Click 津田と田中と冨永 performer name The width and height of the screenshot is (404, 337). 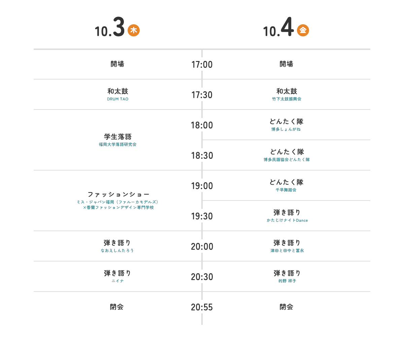[287, 251]
